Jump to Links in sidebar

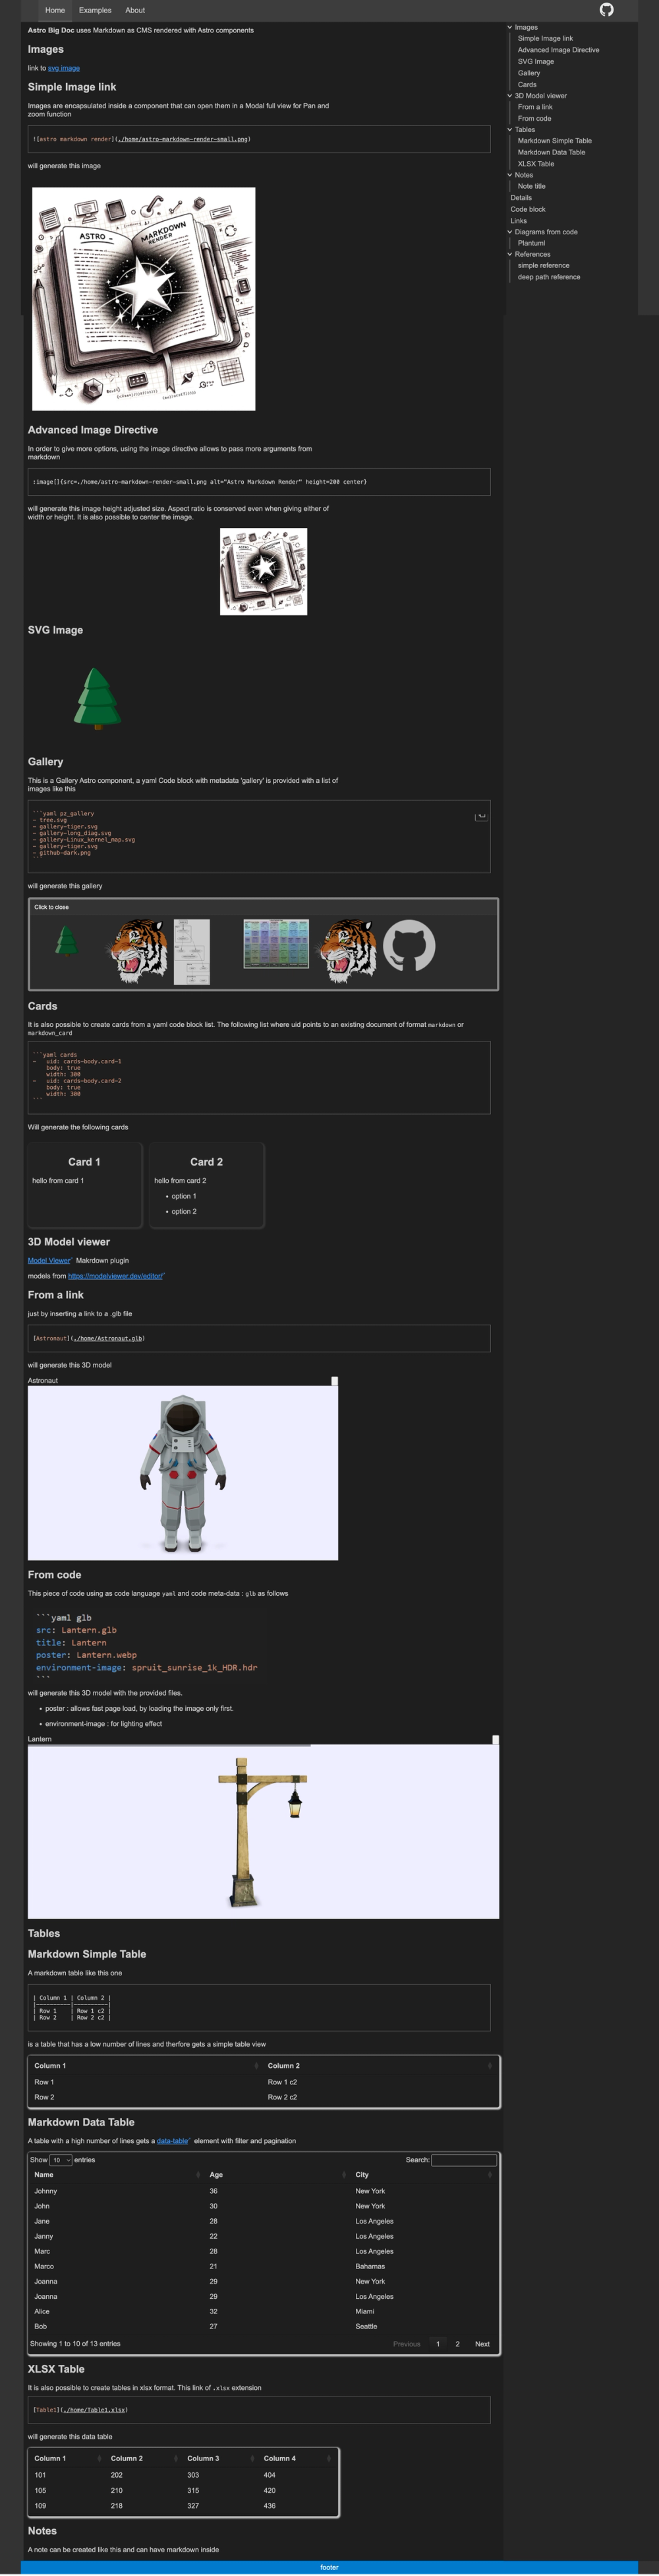518,221
